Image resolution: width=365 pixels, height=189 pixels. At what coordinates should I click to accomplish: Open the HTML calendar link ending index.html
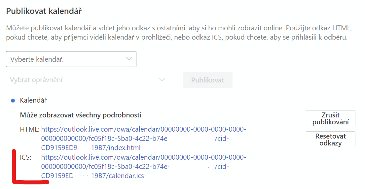coord(144,138)
